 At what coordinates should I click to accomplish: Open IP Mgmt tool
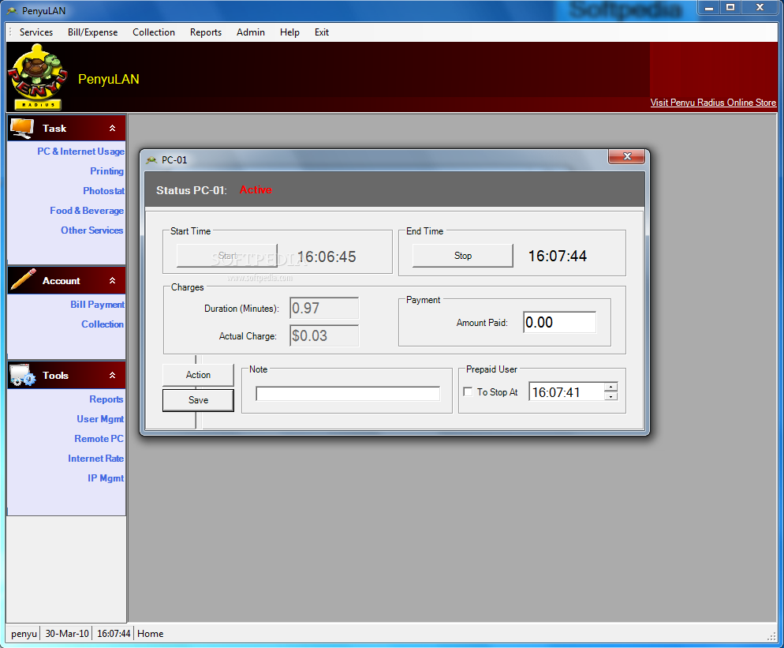[106, 478]
